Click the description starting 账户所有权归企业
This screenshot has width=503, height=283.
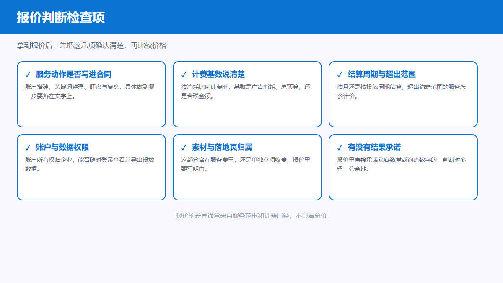[x=90, y=164]
